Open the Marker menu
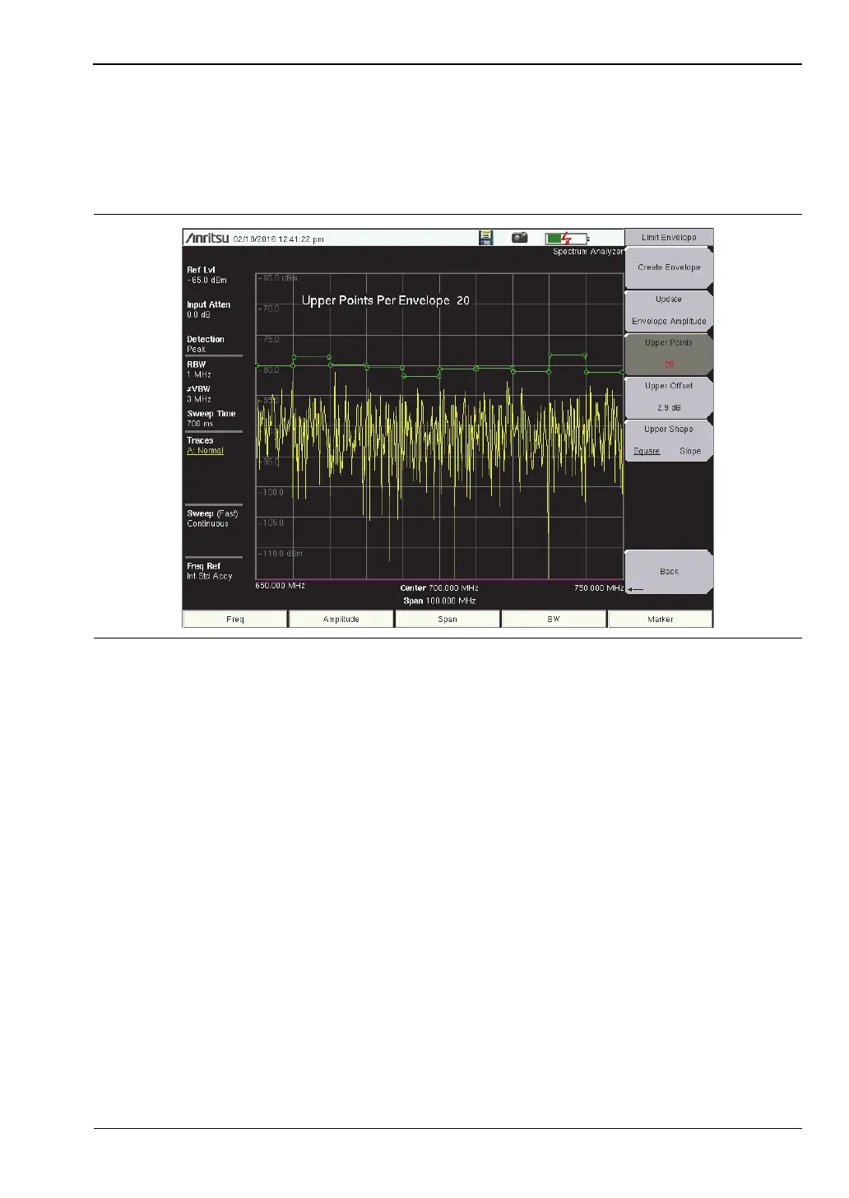This screenshot has height=1198, width=849. (x=660, y=619)
